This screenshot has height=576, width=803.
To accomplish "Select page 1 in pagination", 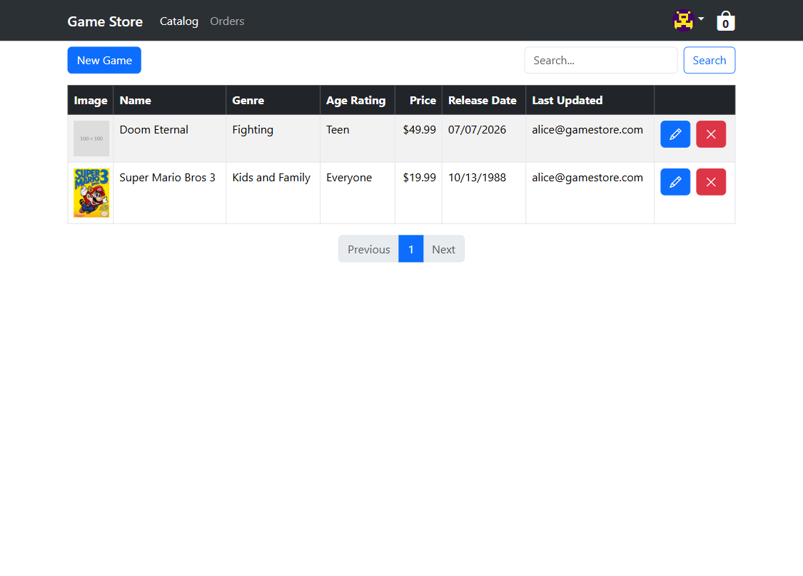I will point(410,249).
